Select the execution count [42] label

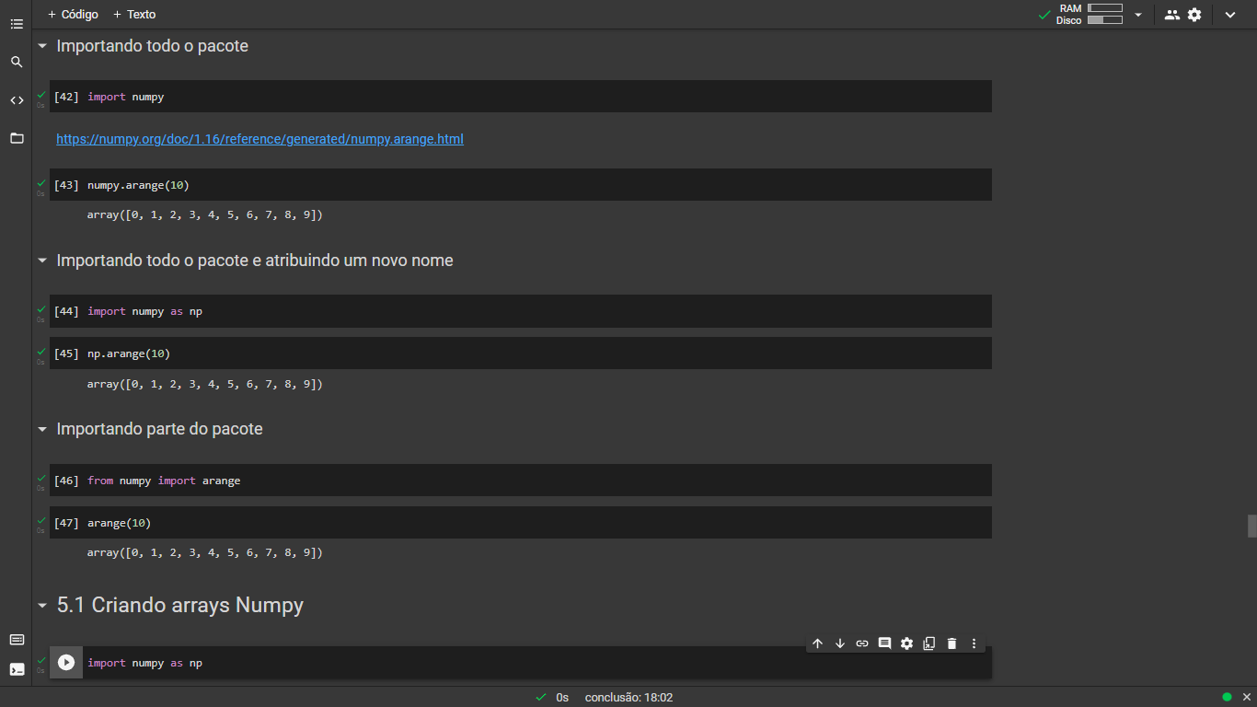click(x=66, y=97)
